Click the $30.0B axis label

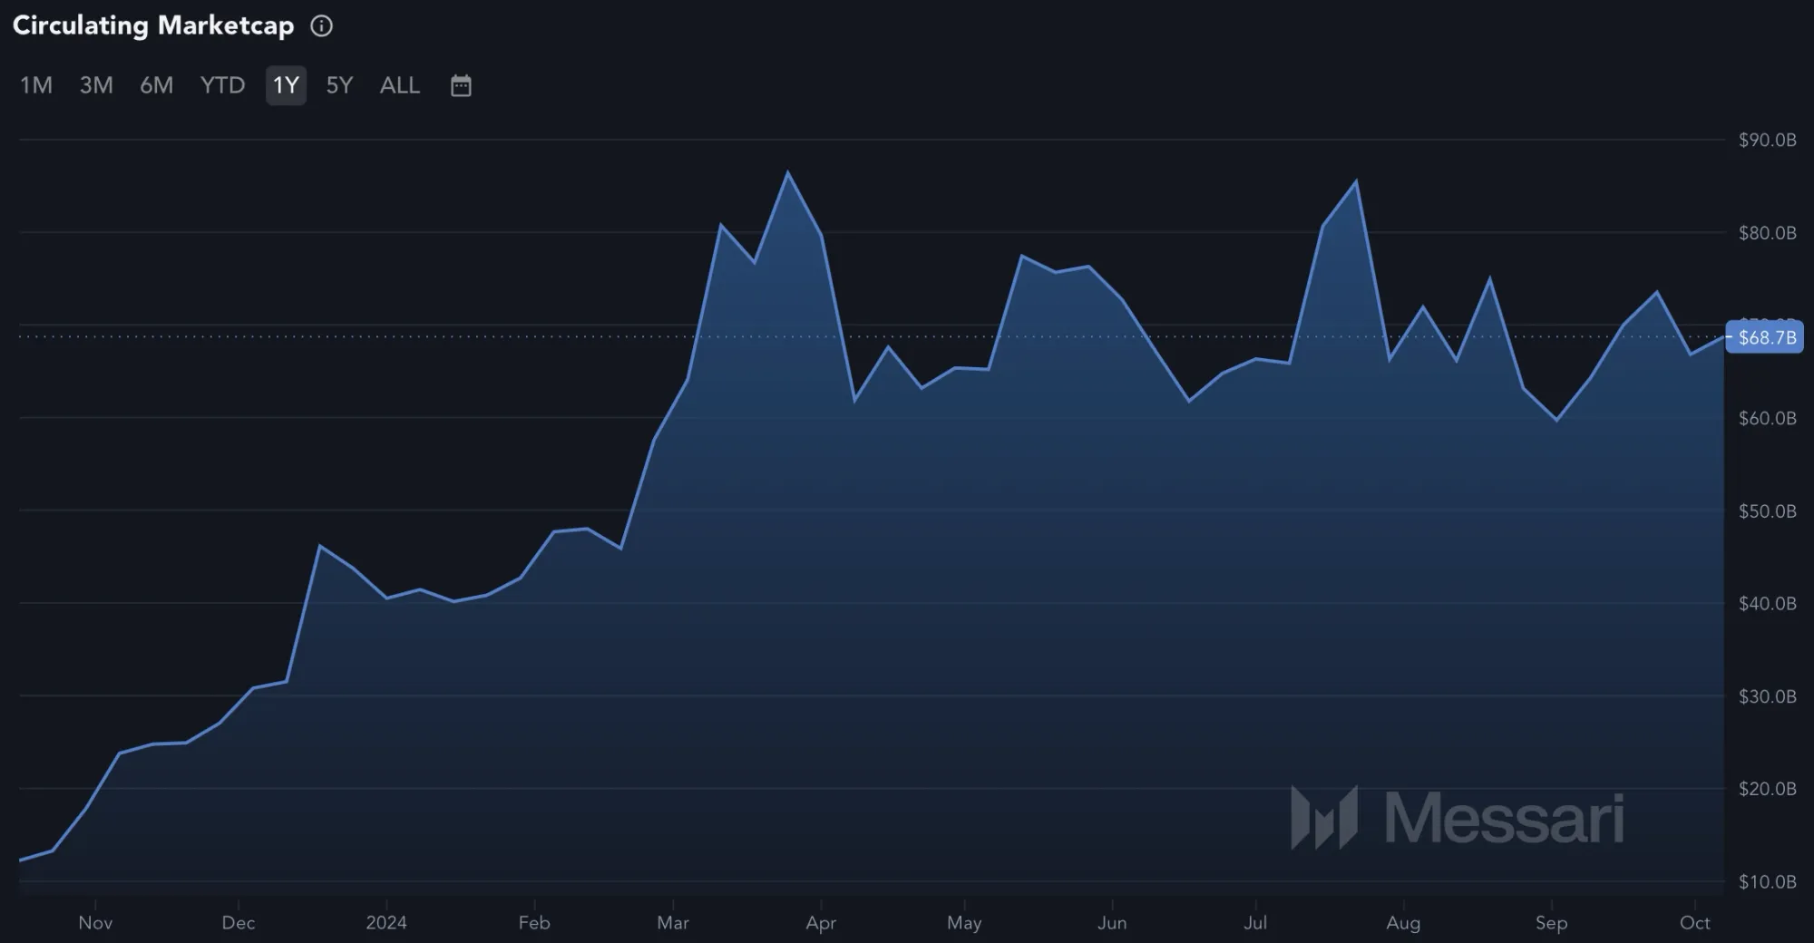point(1767,696)
